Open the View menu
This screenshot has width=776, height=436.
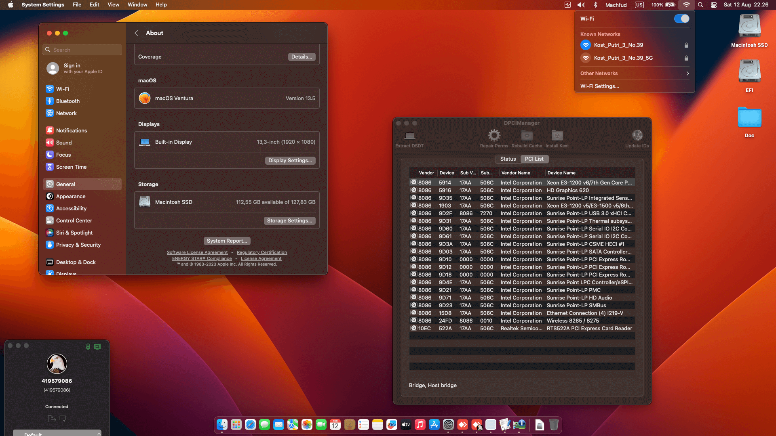click(x=113, y=5)
